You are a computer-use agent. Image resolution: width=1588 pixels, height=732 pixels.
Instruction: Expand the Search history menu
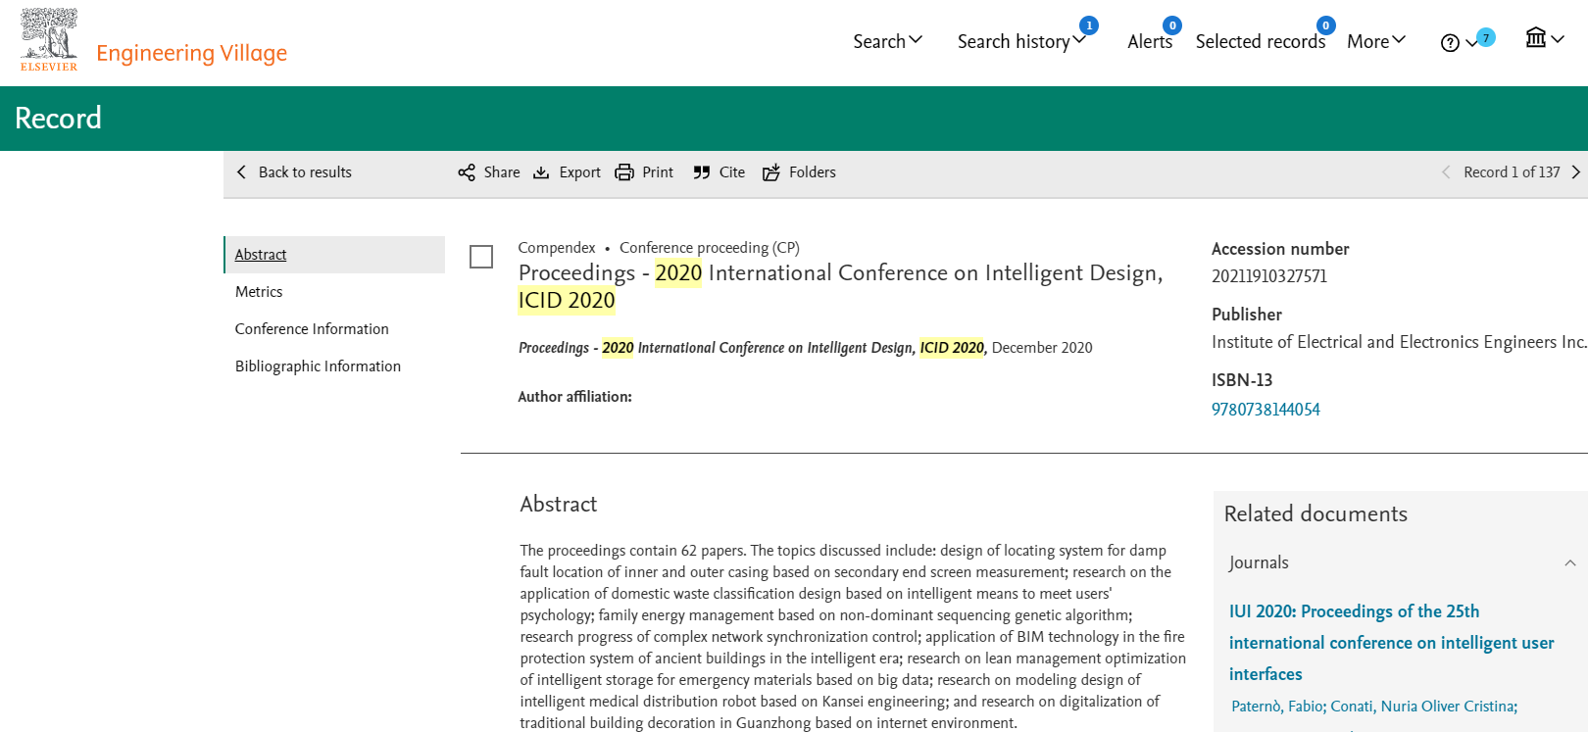point(1021,41)
